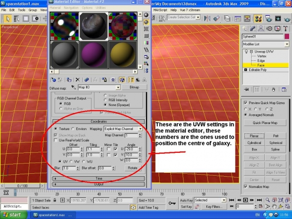Open the Utilities hammer panel icon

(286, 29)
